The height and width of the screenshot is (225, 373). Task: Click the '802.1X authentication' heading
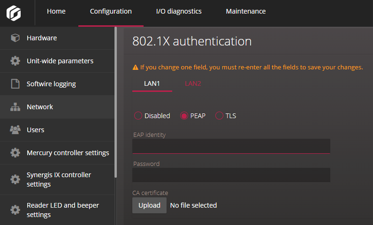(x=192, y=41)
